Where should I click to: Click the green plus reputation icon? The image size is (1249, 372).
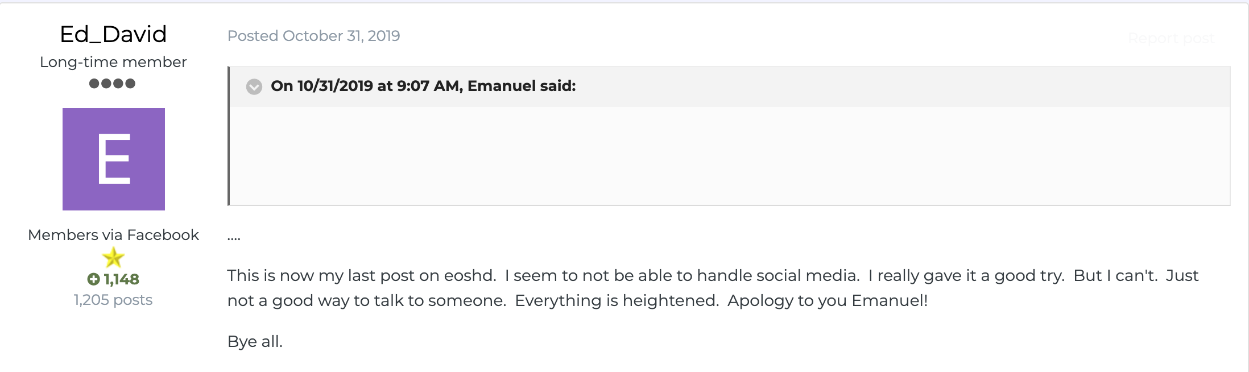93,279
